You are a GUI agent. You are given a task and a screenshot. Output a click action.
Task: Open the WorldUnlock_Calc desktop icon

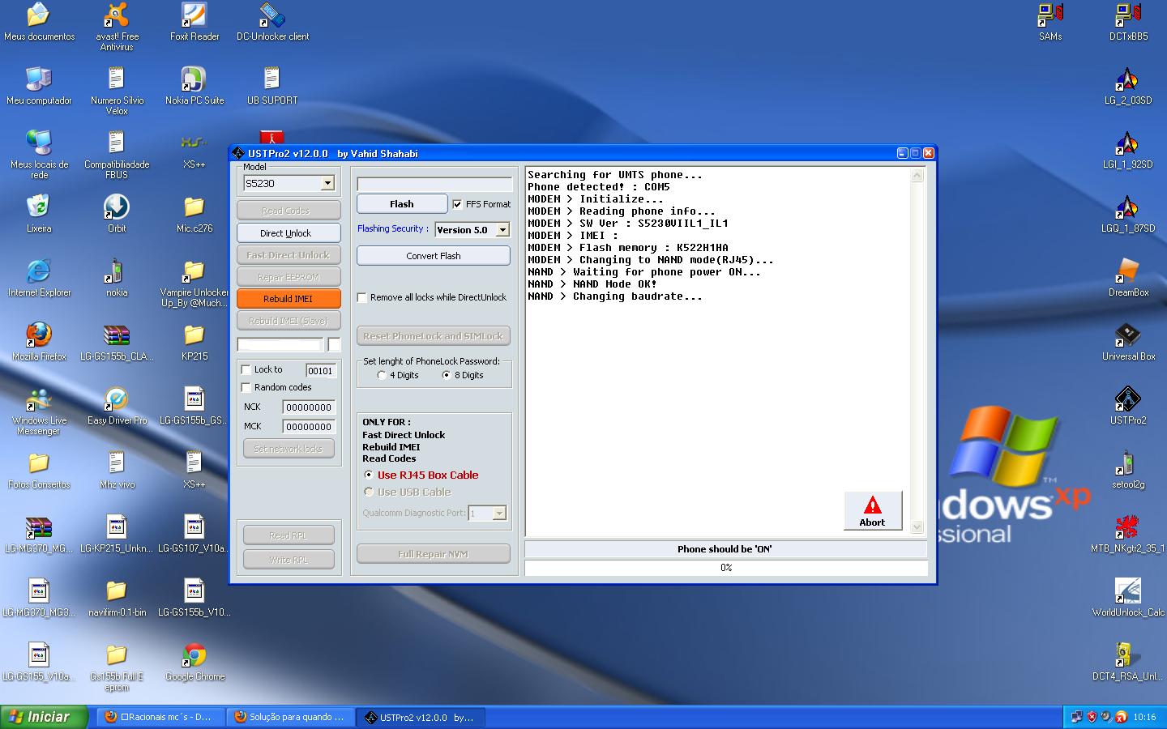point(1128,598)
